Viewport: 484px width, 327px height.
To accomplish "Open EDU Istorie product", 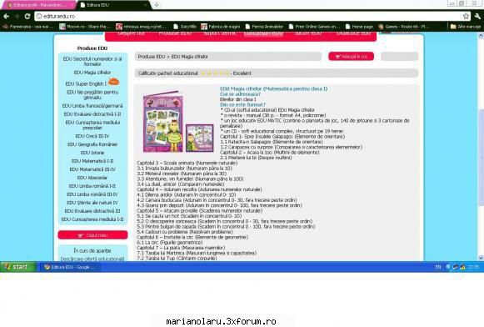I will click(x=92, y=153).
